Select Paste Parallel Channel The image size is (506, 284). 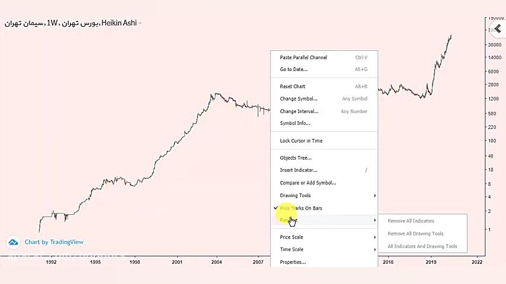click(303, 57)
